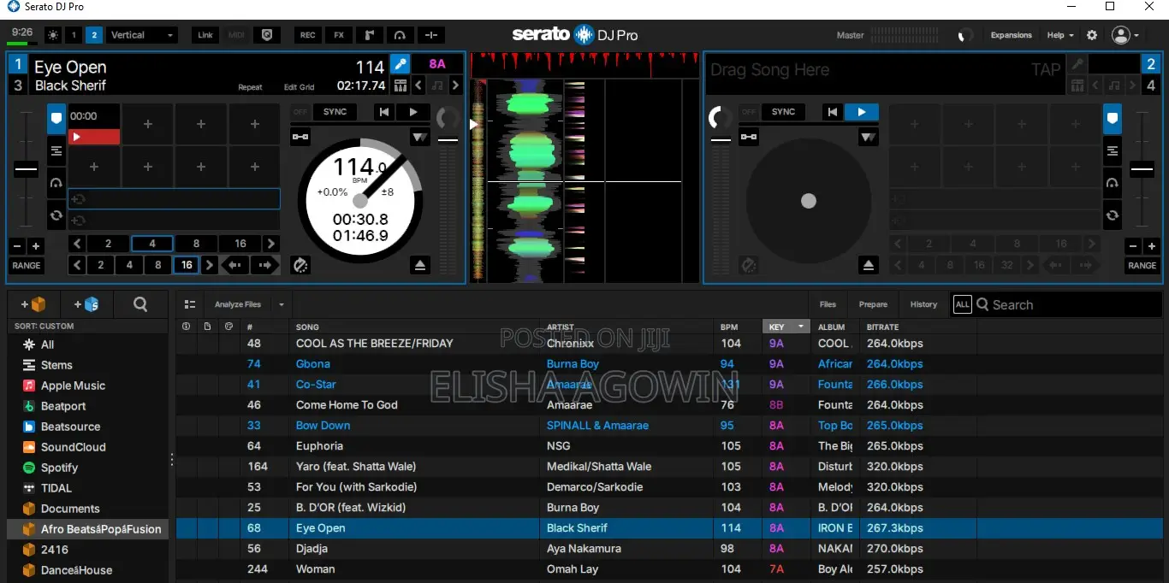Viewport: 1169px width, 583px height.
Task: Eject the track from the right deck
Action: coord(869,265)
